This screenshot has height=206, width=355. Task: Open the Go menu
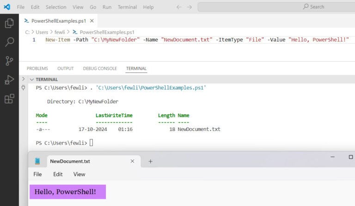[x=93, y=7]
